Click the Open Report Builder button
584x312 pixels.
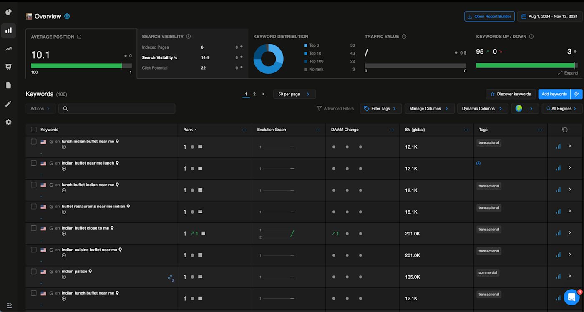489,17
